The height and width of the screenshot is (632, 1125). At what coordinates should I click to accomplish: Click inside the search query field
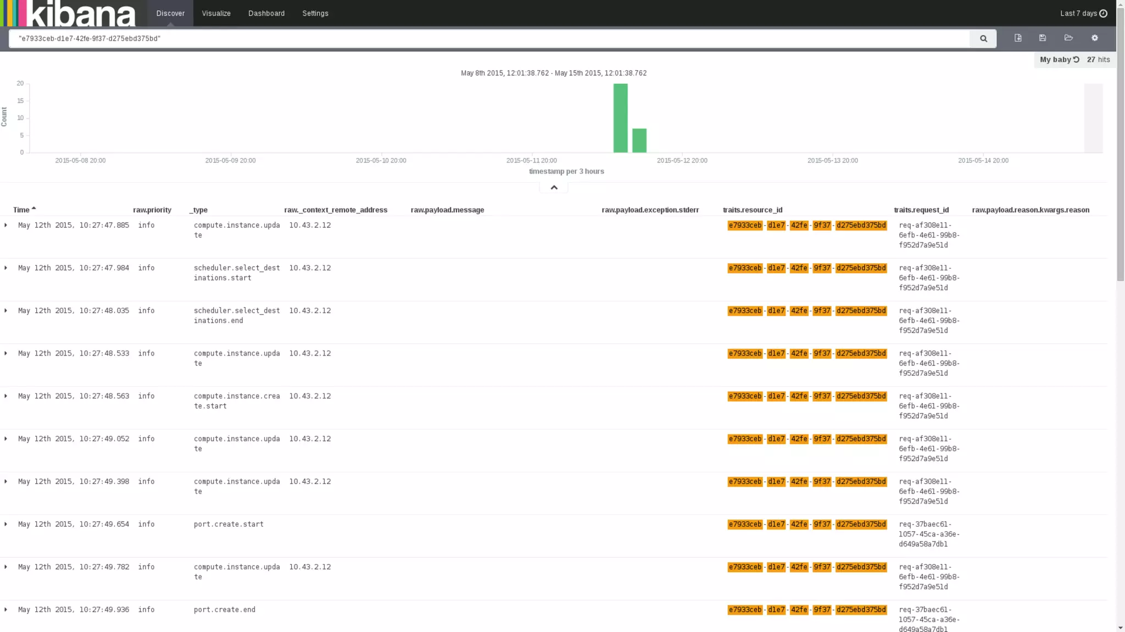489,38
